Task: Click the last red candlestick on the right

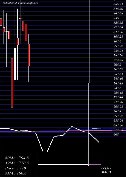Action: coord(29,55)
